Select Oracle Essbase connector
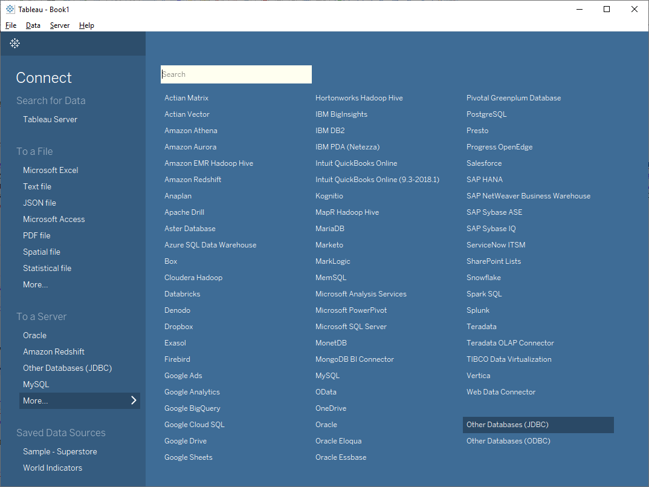The width and height of the screenshot is (649, 487). click(x=341, y=457)
